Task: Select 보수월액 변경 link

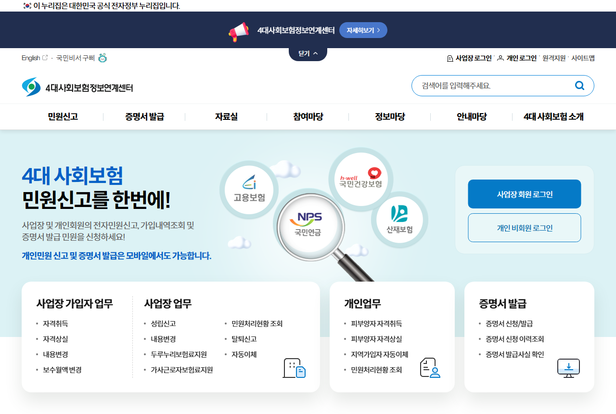Action: click(62, 370)
